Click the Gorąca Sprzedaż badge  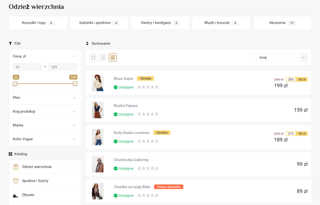(x=169, y=187)
